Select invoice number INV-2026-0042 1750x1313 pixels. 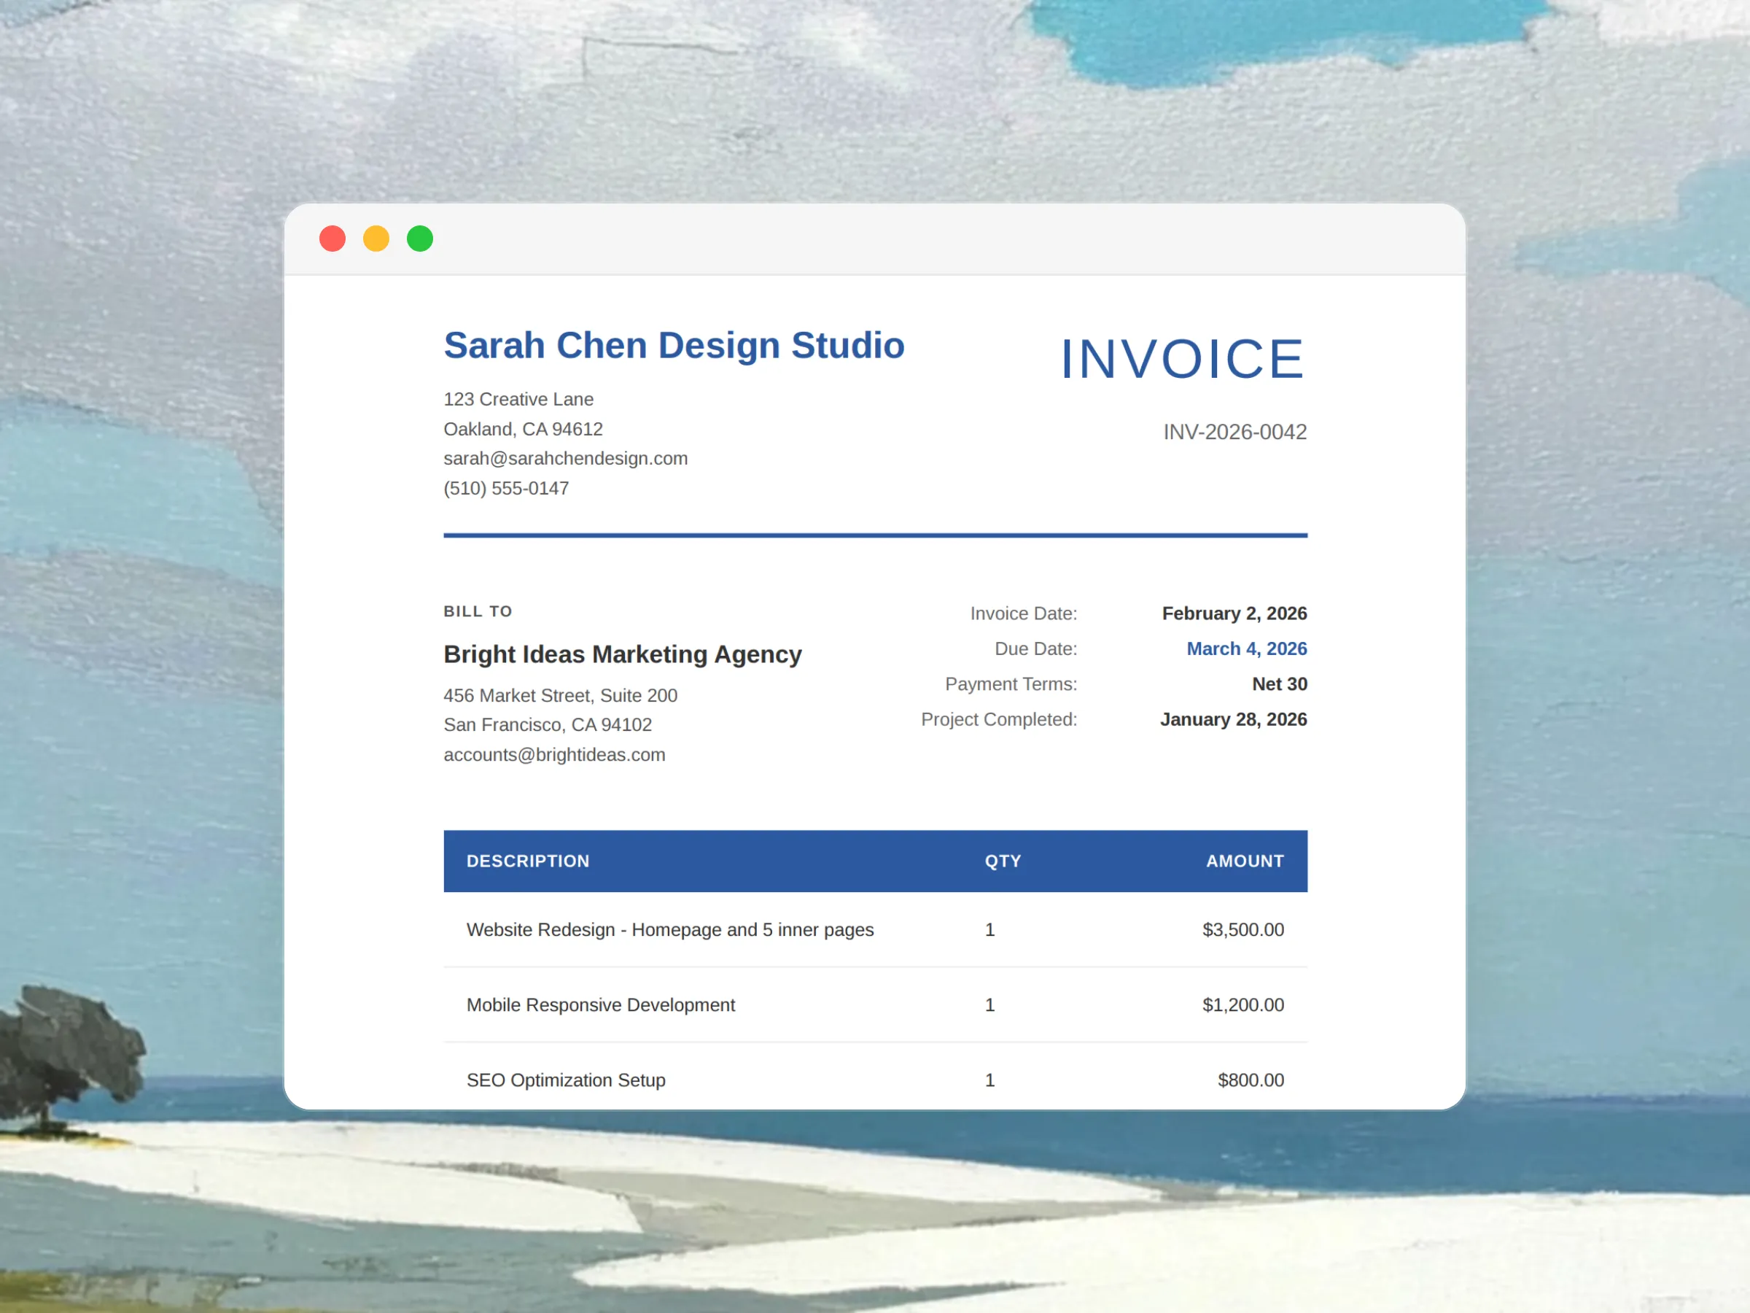tap(1234, 432)
